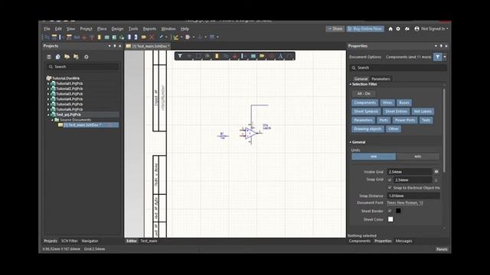Click the place part icon in active bar
This screenshot has width=490, height=275.
pyautogui.click(x=217, y=56)
